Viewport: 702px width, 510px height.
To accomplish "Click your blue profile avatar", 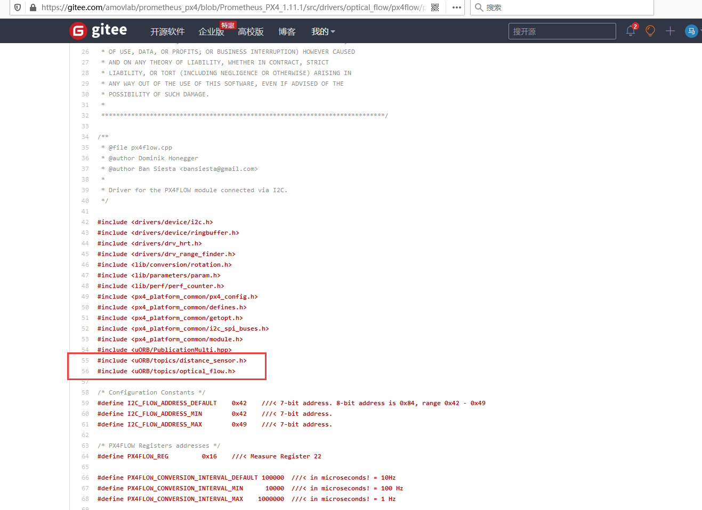I will click(x=691, y=31).
